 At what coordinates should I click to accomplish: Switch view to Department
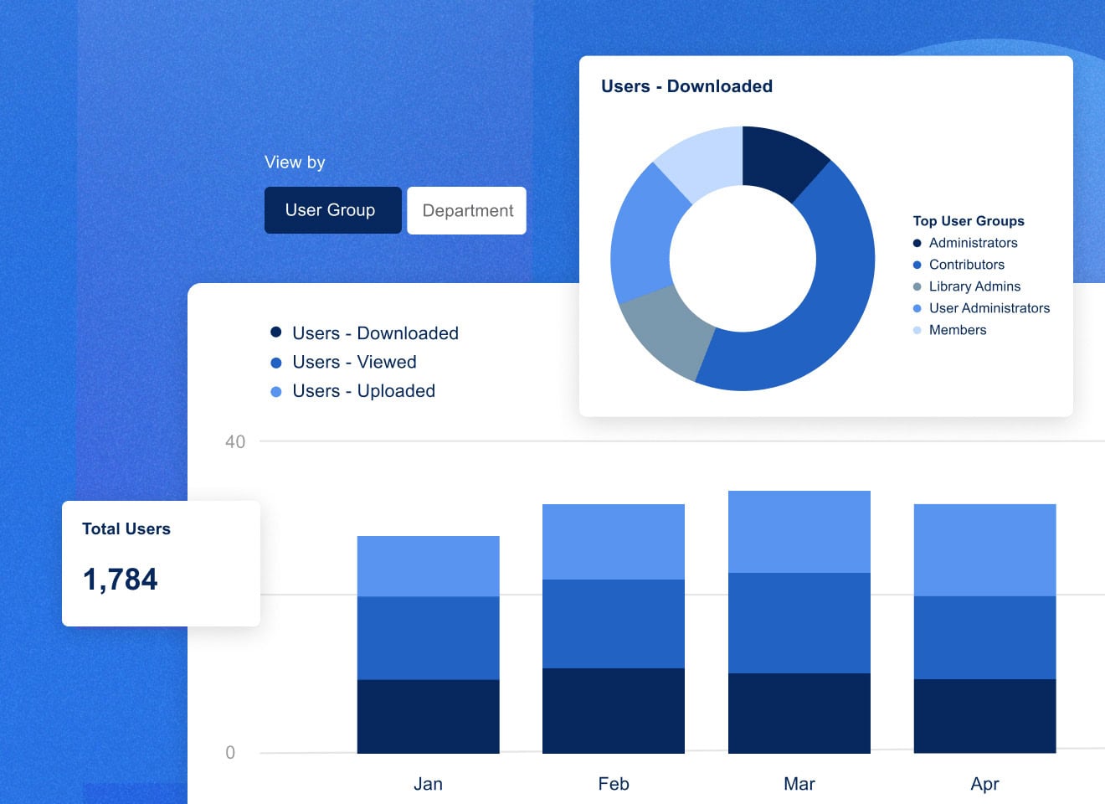coord(466,210)
